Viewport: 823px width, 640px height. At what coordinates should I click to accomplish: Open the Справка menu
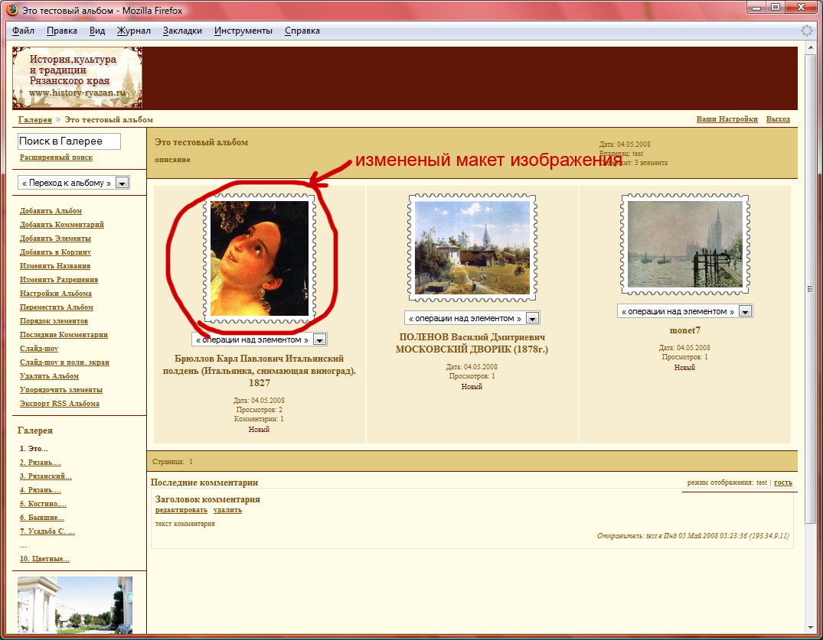[302, 31]
